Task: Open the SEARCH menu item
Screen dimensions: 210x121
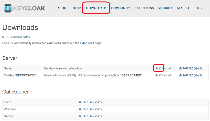Action: (183, 8)
